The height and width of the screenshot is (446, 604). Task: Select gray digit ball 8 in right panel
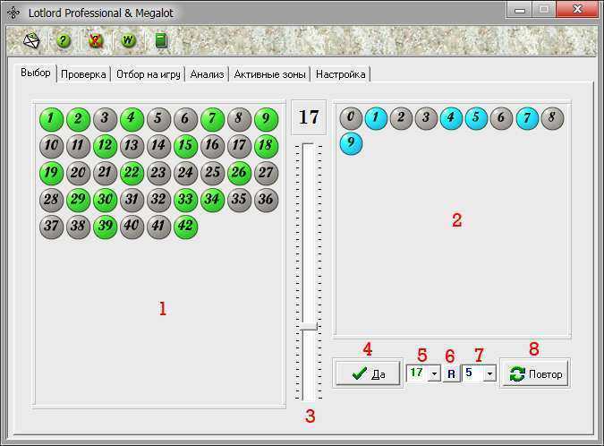pyautogui.click(x=552, y=118)
